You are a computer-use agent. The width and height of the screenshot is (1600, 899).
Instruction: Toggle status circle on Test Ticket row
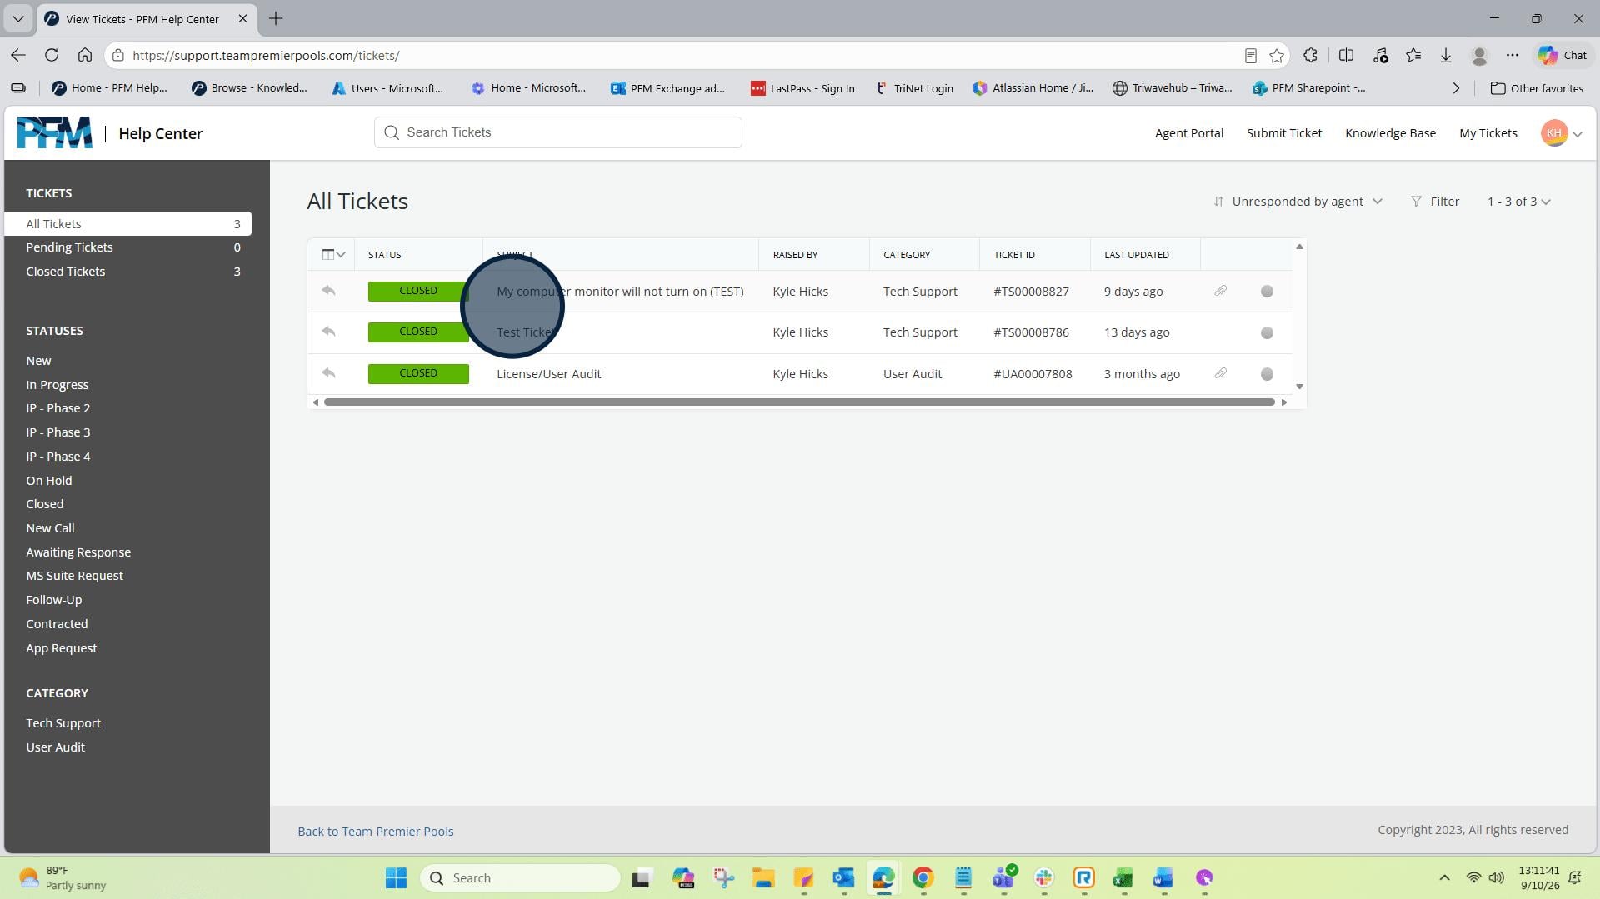1267,332
